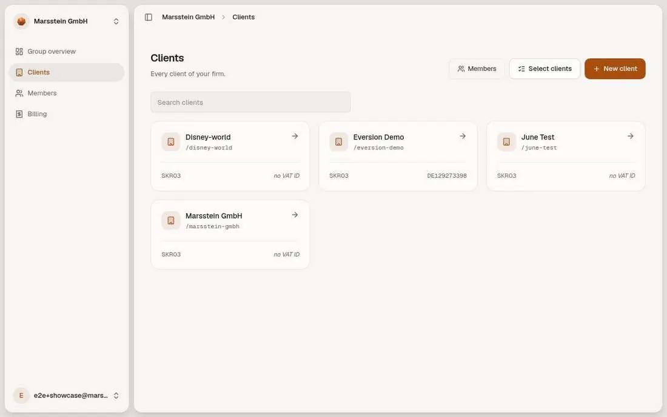Viewport: 667px width, 417px height.
Task: Click the Select clients button
Action: click(x=545, y=69)
